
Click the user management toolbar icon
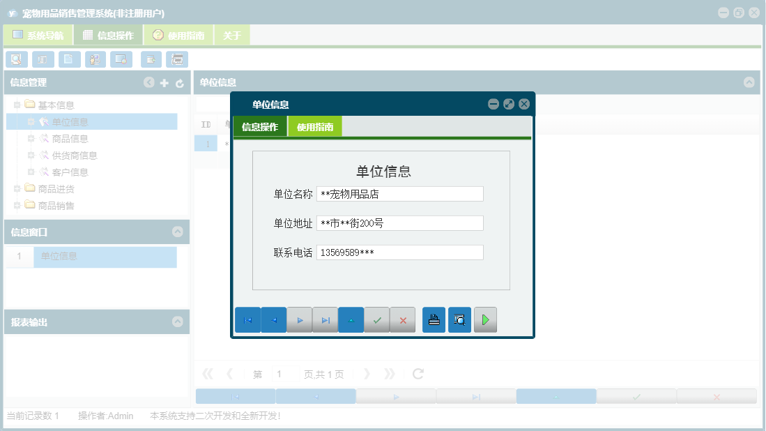[x=95, y=59]
